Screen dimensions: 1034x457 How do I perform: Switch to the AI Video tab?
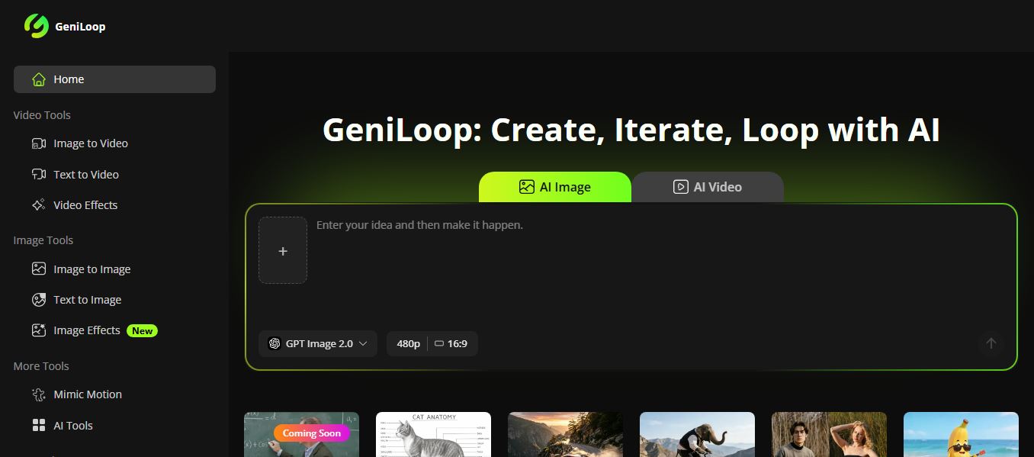pos(708,187)
